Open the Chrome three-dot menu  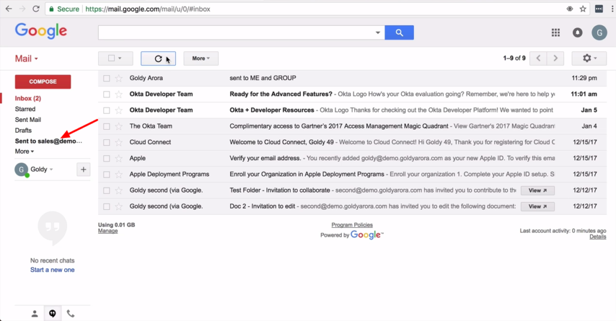tap(612, 8)
